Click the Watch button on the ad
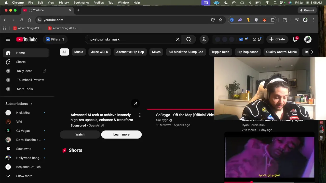 [80, 134]
